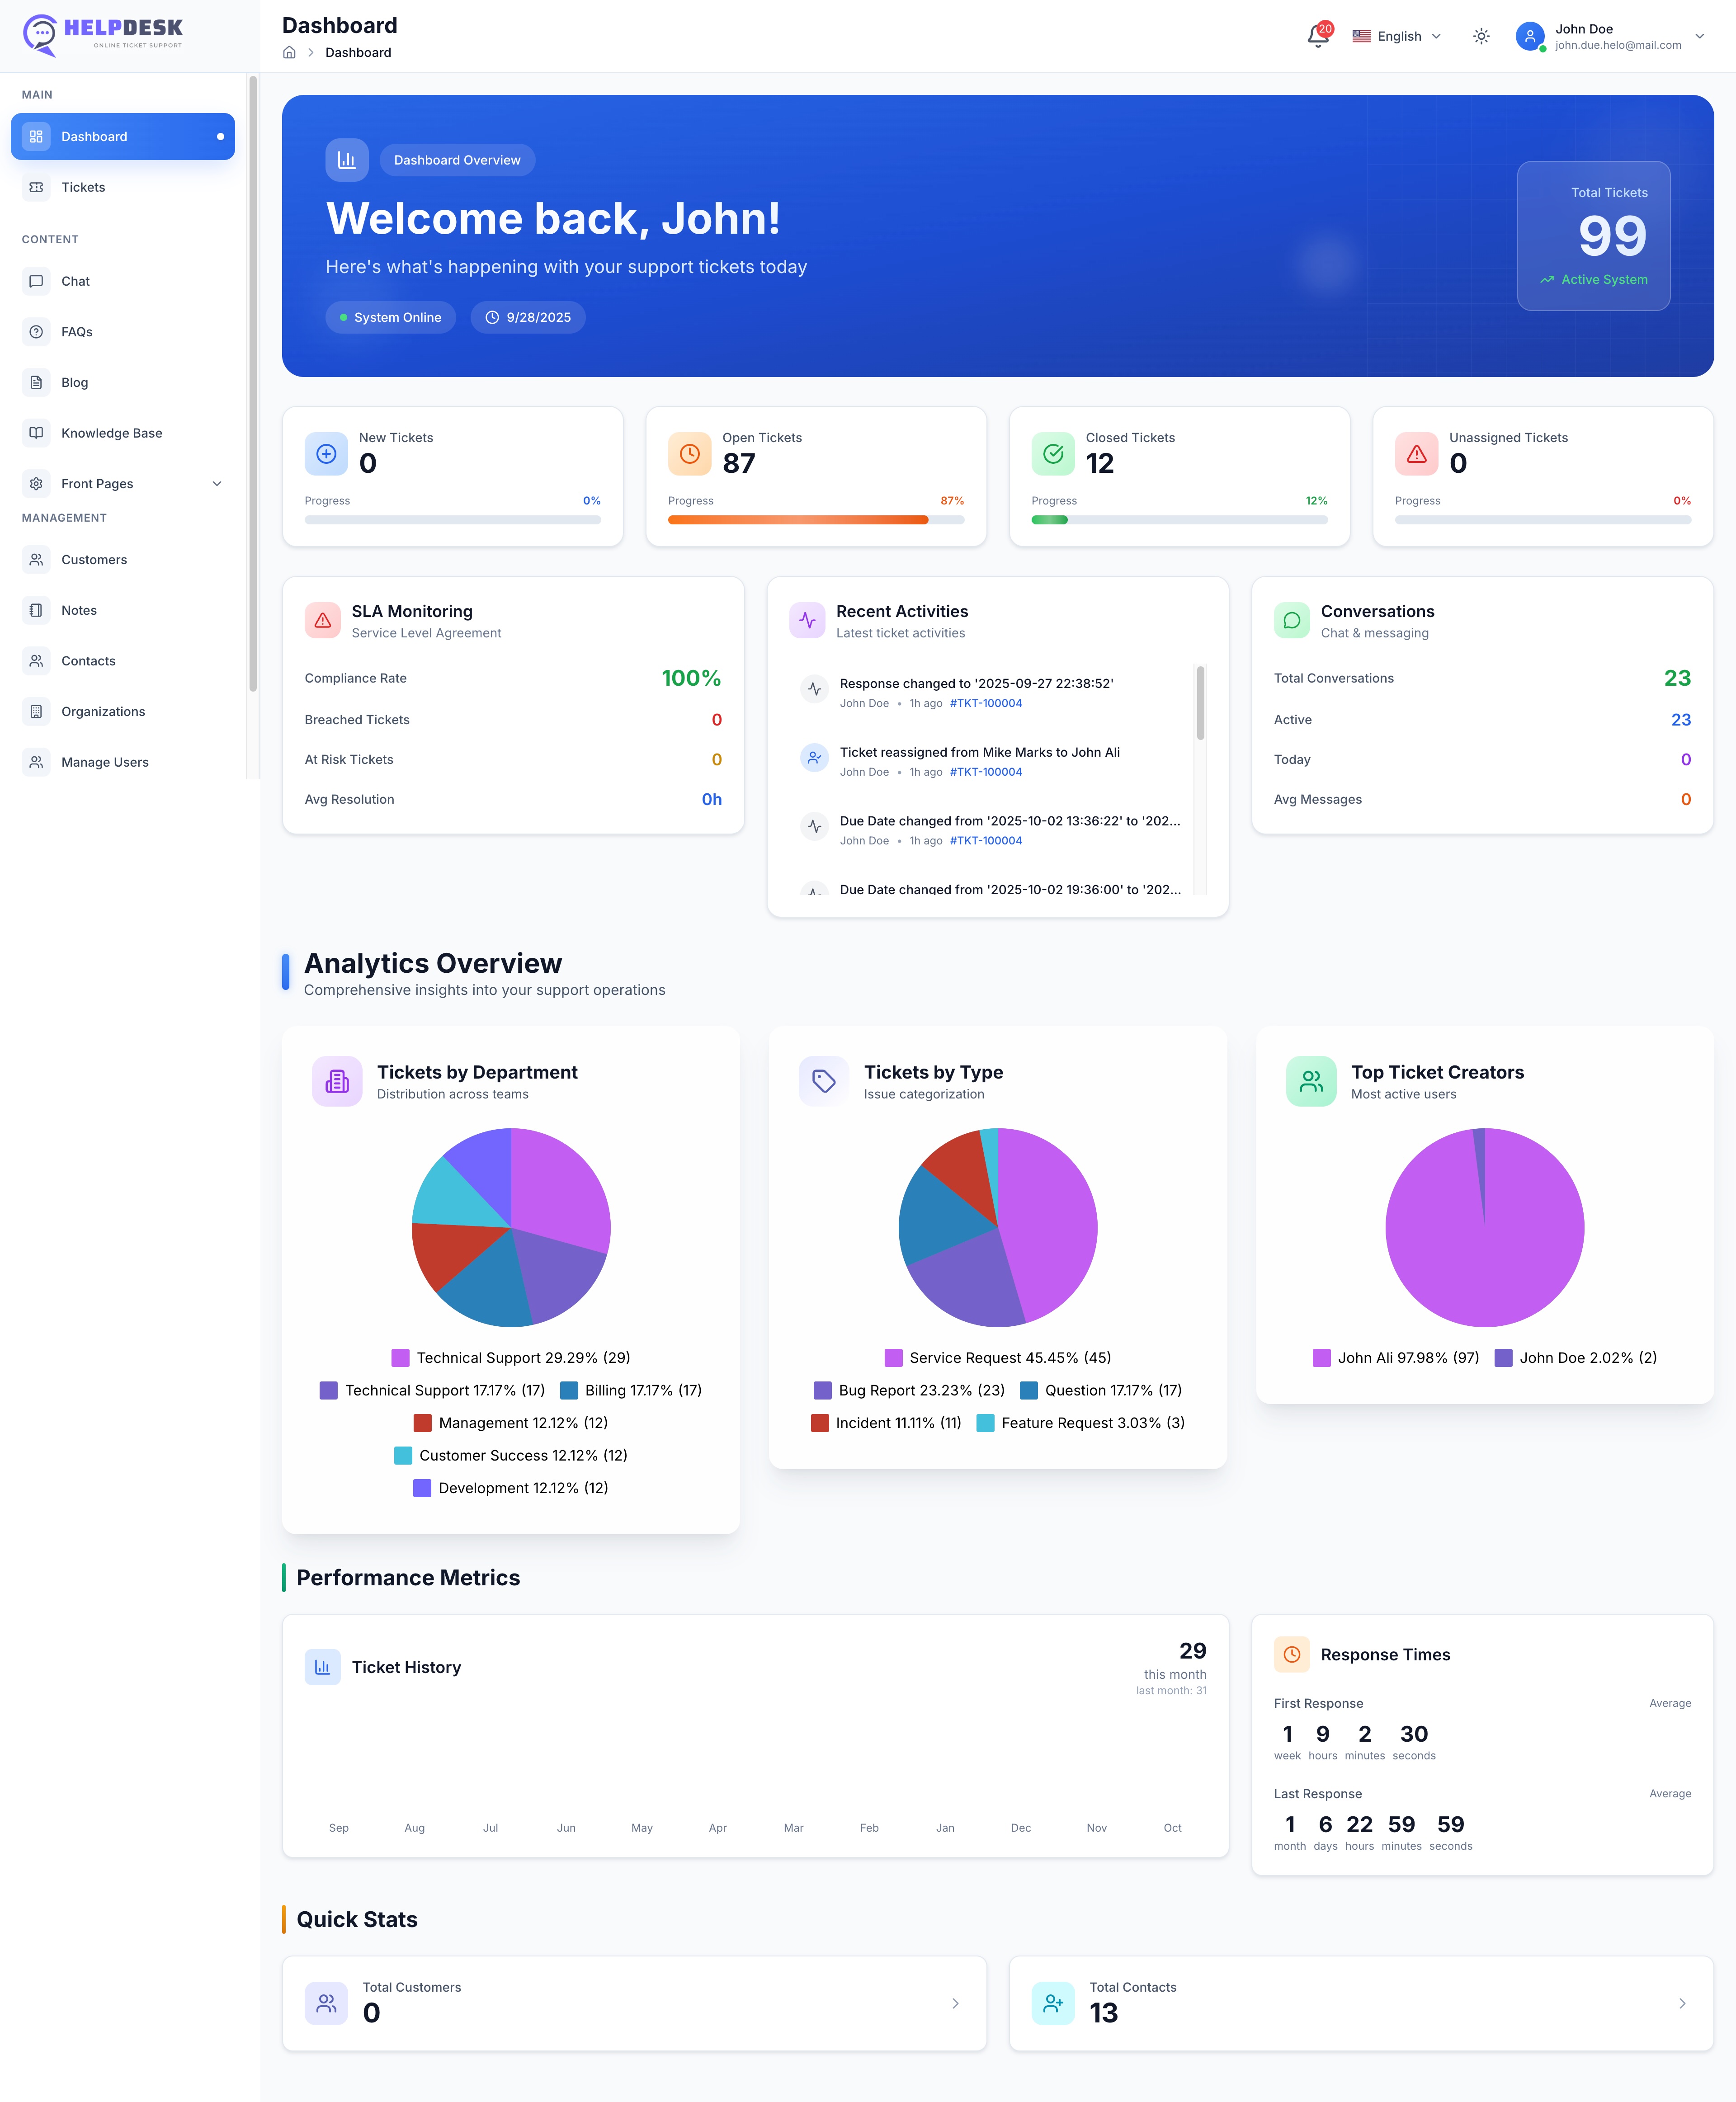The image size is (1736, 2102).
Task: Click the home breadcrumb icon
Action: (289, 53)
